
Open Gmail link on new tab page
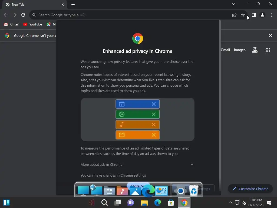[x=225, y=50]
